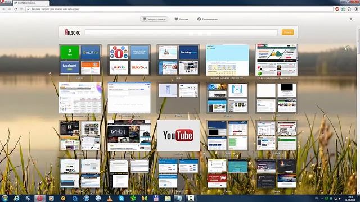Open the green '9' tile in first folder
This screenshot has width=360, height=202.
click(x=70, y=52)
